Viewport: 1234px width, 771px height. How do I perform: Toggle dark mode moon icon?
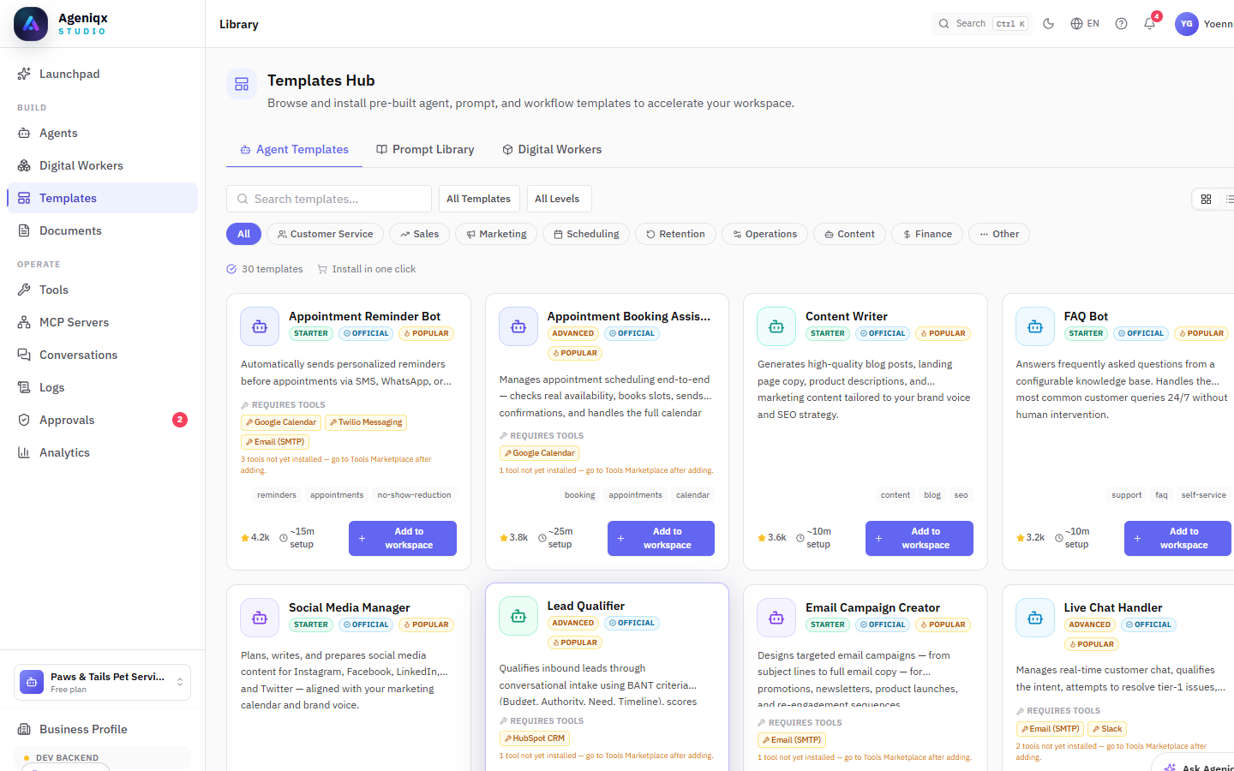[1048, 24]
